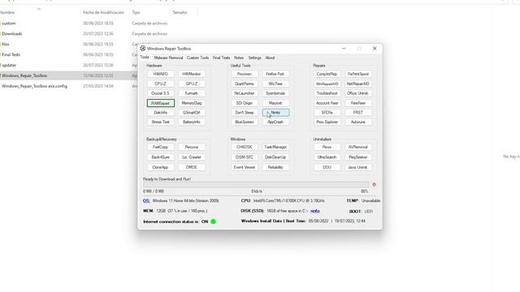The image size is (520, 292).
Task: Click the Don't Sleep button
Action: 245,113
